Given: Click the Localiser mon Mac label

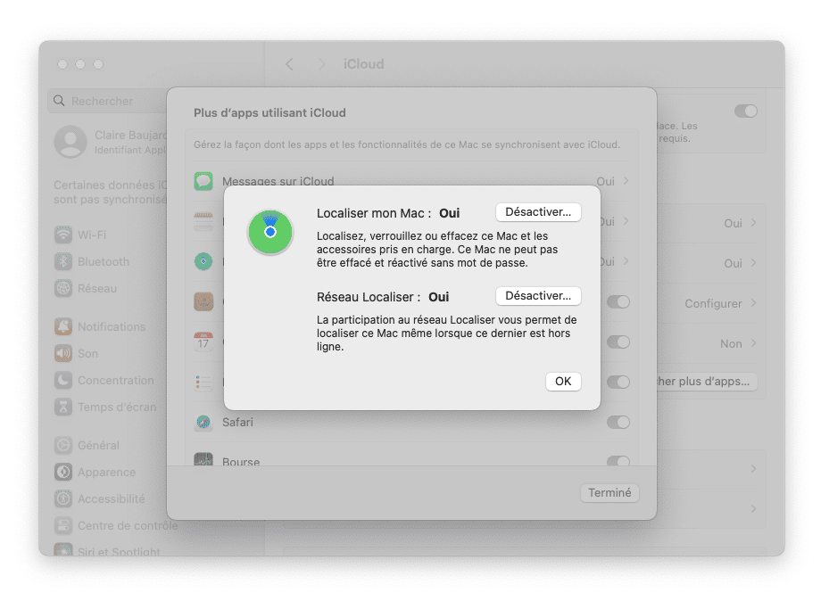Looking at the screenshot, I should click(374, 213).
